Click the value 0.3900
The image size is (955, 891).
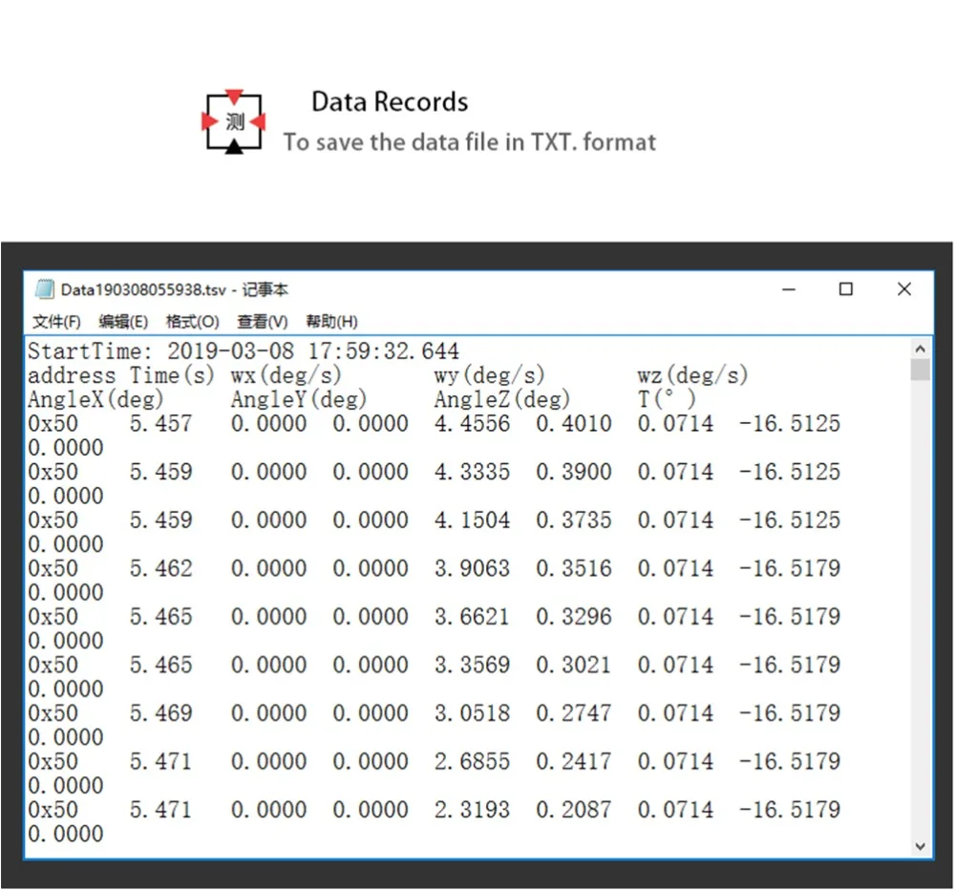pyautogui.click(x=574, y=472)
